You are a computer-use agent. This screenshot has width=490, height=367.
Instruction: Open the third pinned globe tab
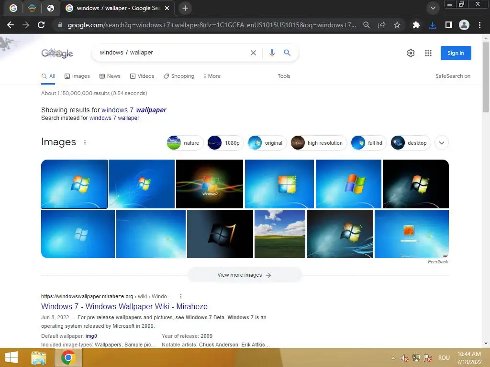[51, 8]
